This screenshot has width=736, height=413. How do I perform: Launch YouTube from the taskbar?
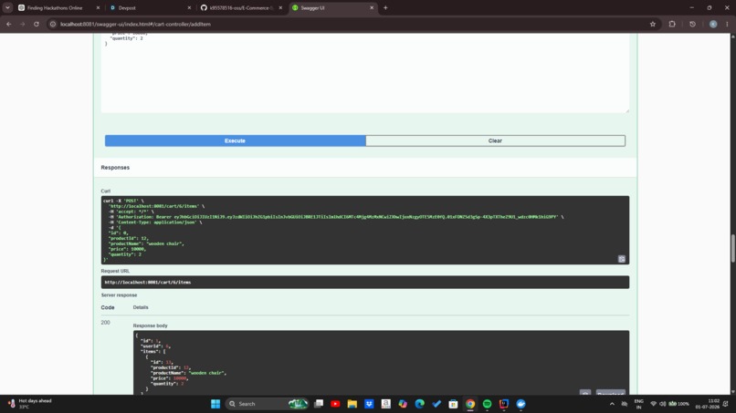pyautogui.click(x=335, y=404)
